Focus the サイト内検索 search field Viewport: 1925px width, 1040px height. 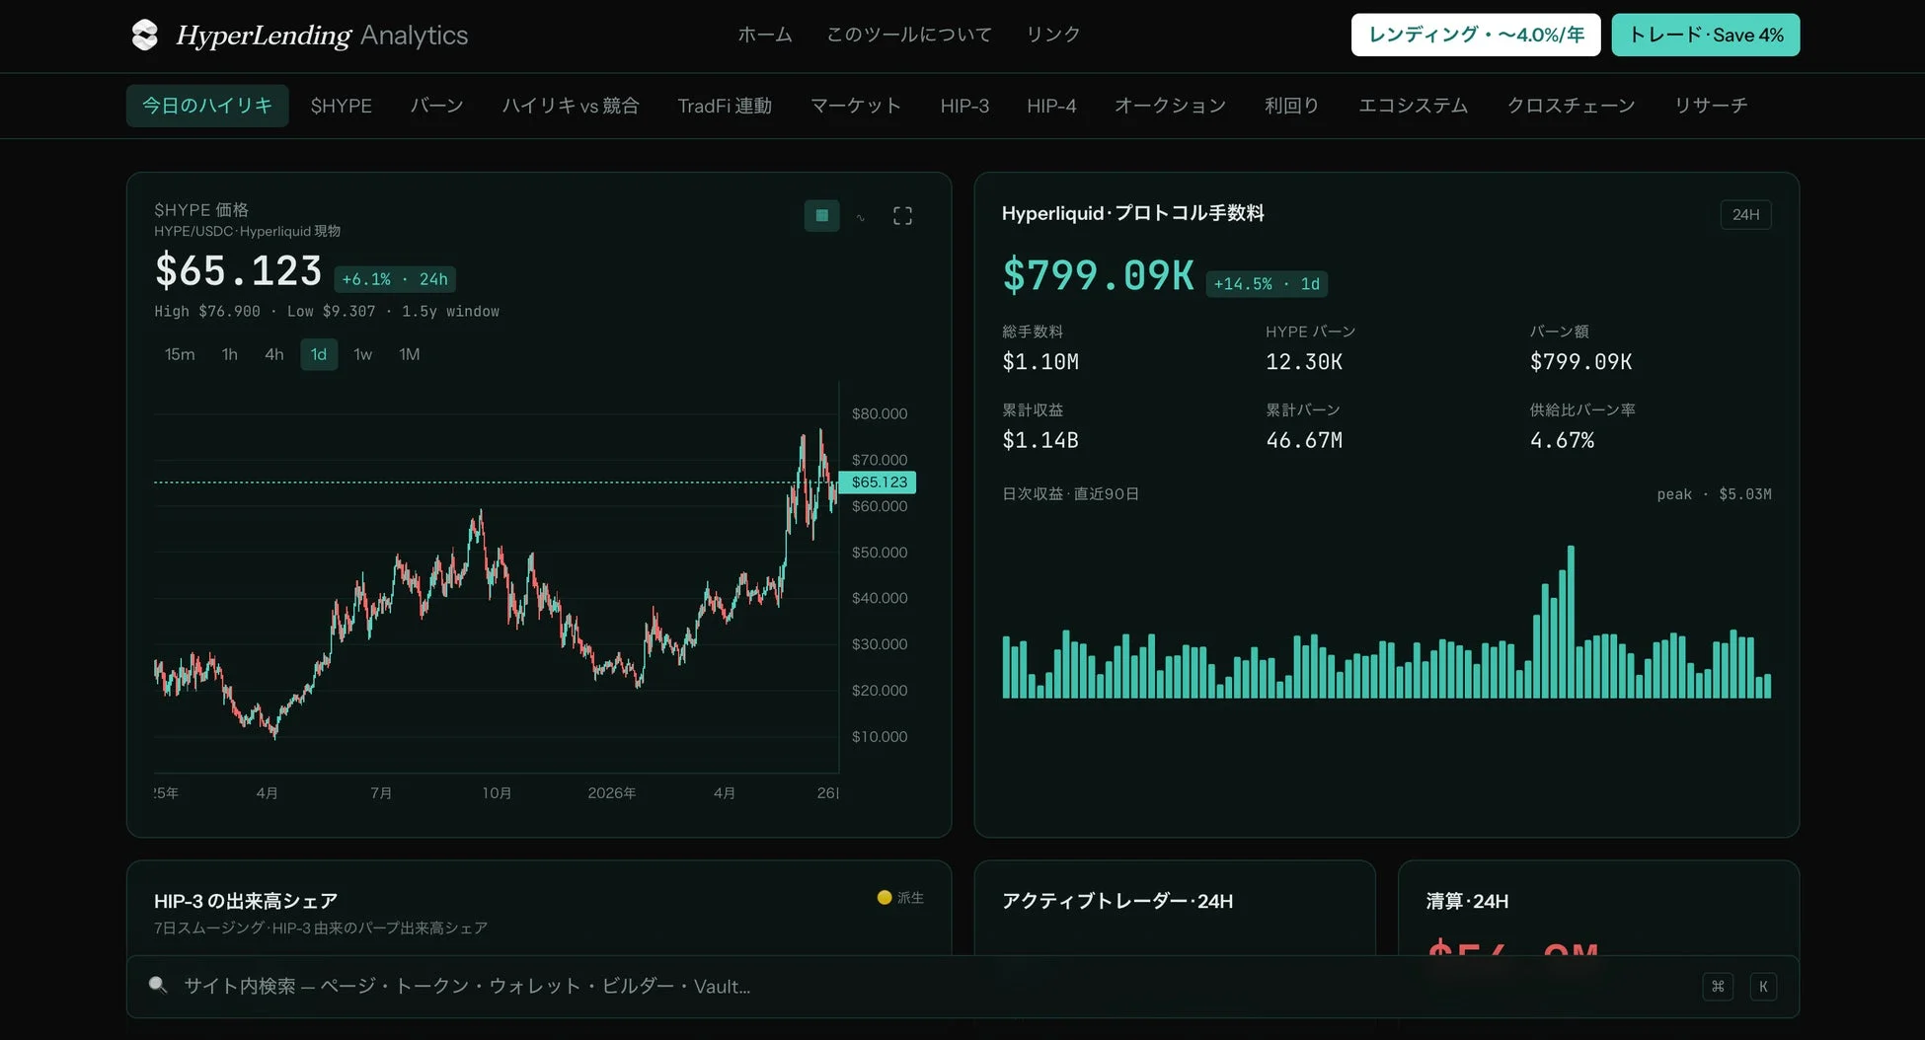click(x=962, y=986)
